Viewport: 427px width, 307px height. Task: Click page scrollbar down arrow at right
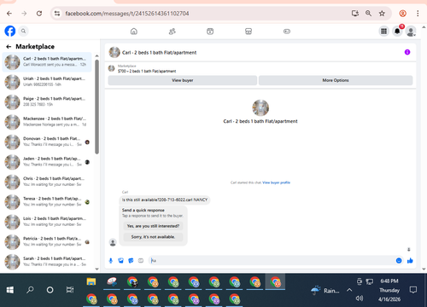coord(424,269)
